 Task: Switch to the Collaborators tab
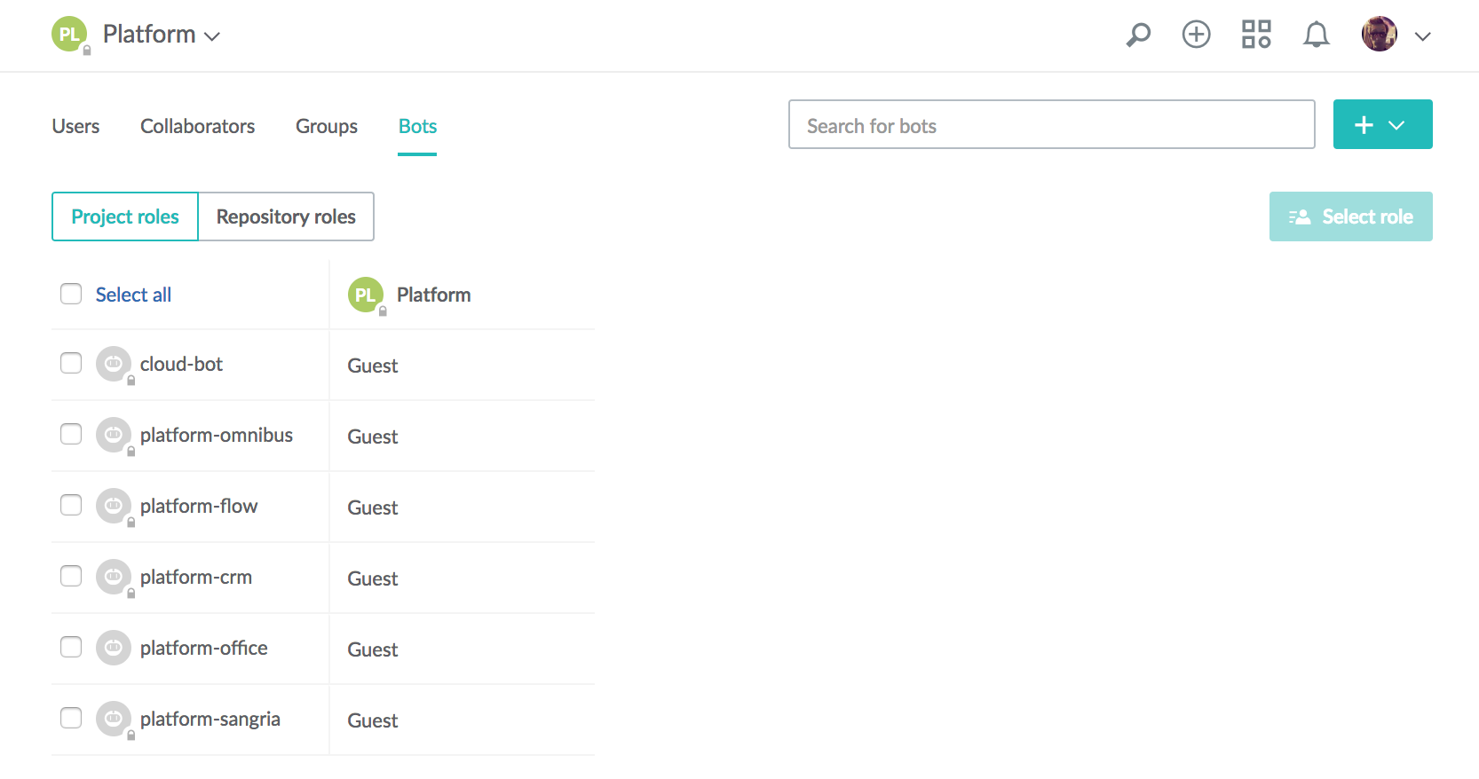click(197, 126)
